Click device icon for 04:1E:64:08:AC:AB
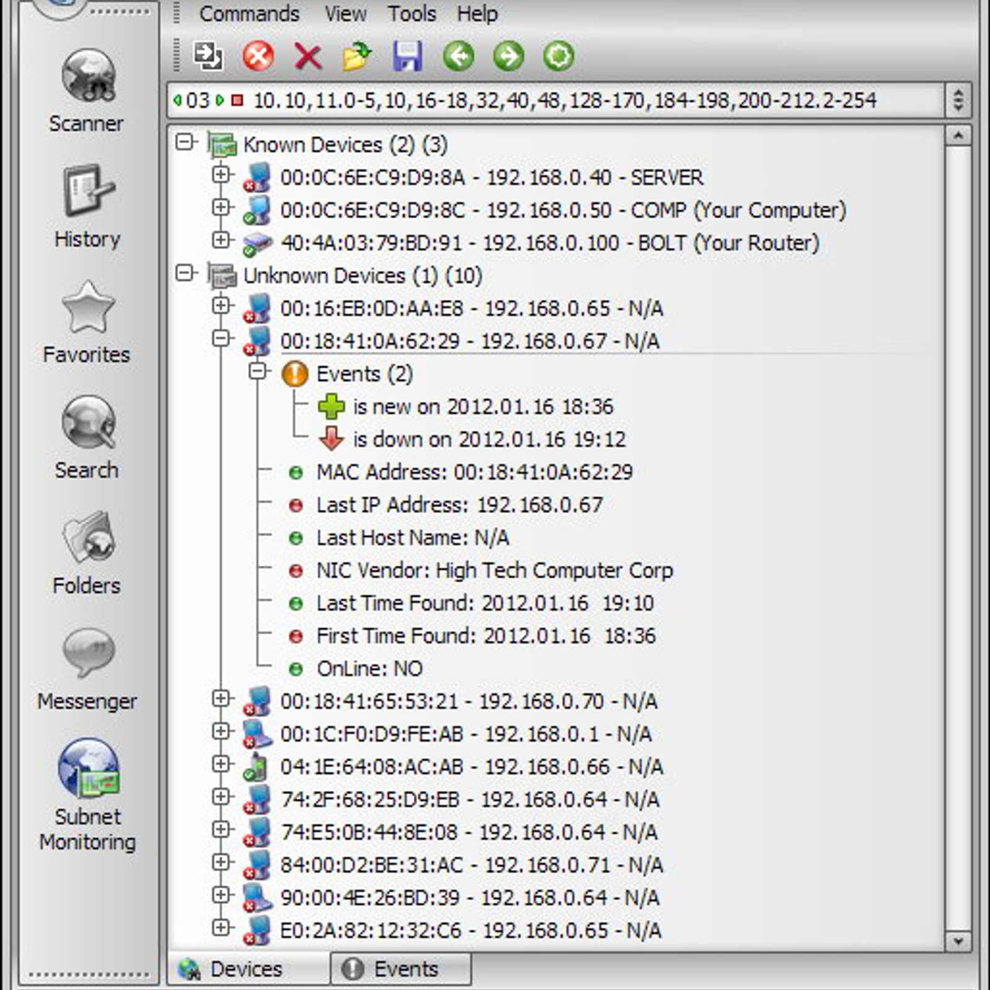990x990 pixels. (x=256, y=767)
